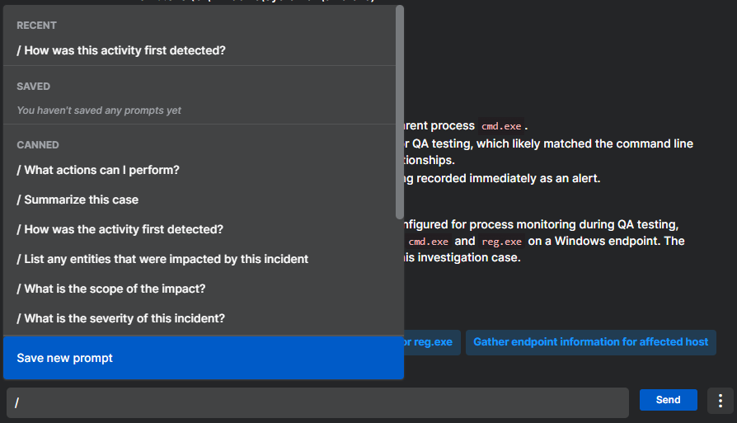
Task: Click the 'reg.exe' code text in summary
Action: click(x=501, y=242)
